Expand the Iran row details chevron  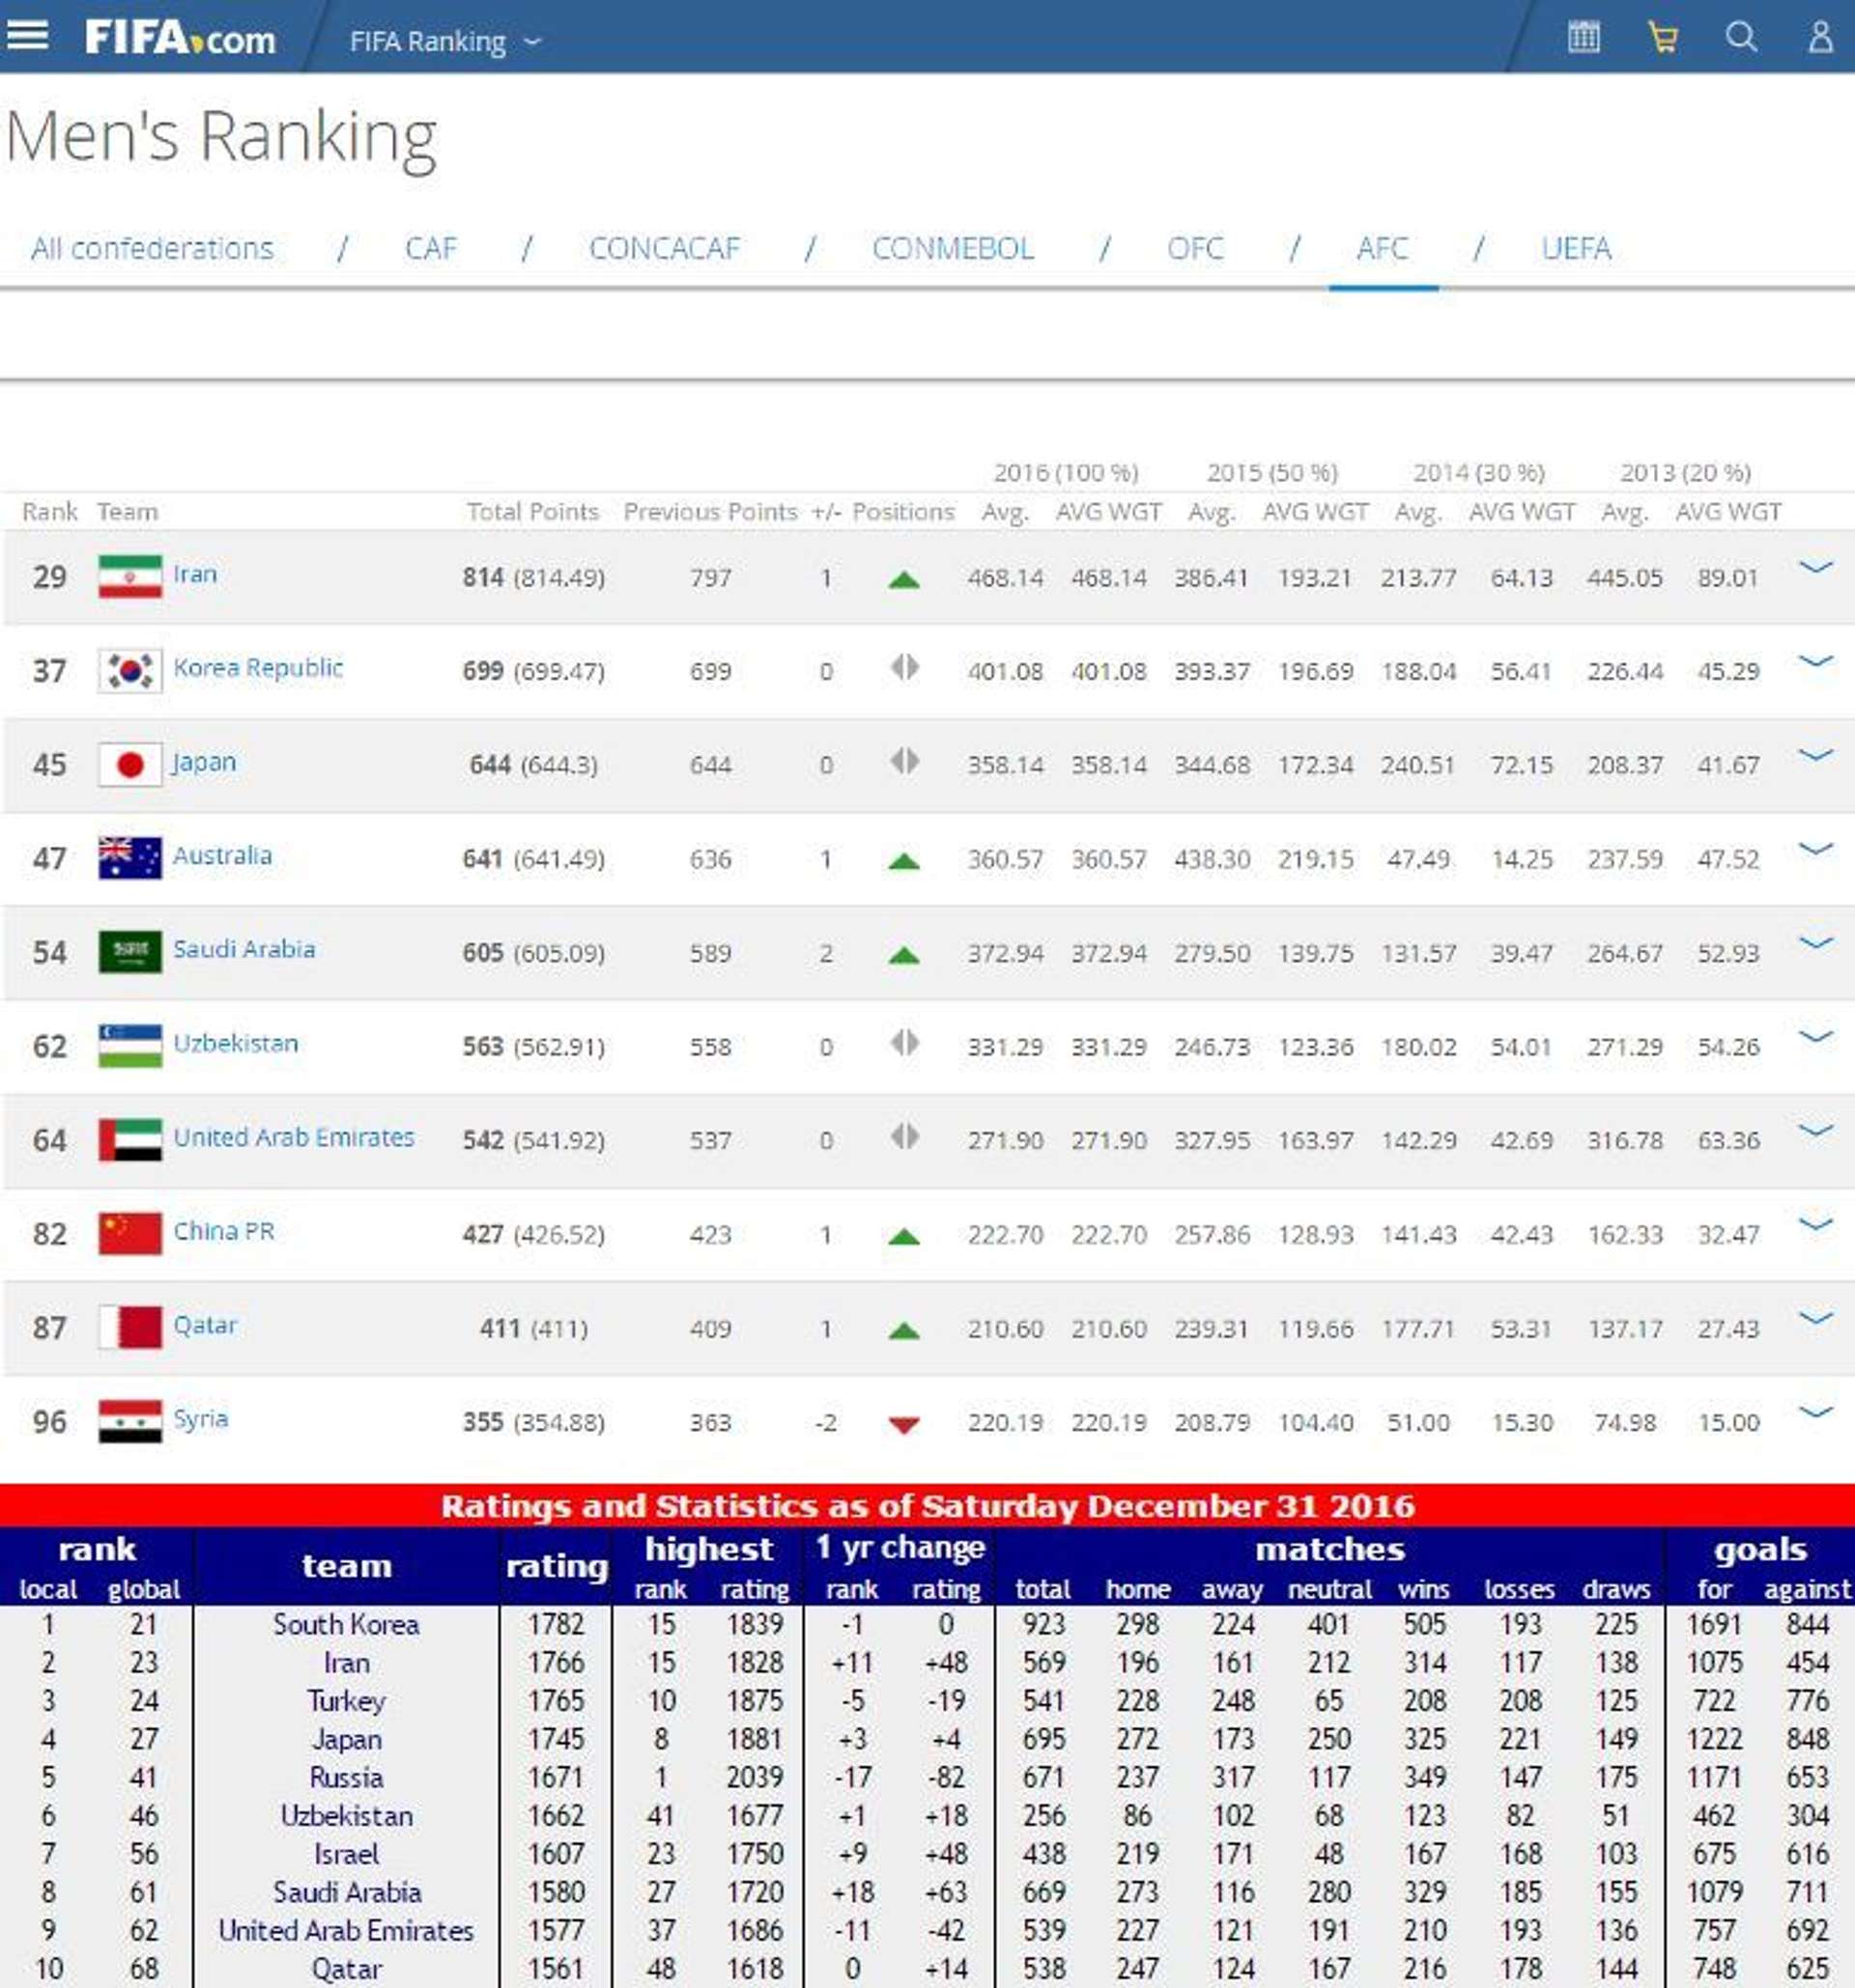point(1815,568)
